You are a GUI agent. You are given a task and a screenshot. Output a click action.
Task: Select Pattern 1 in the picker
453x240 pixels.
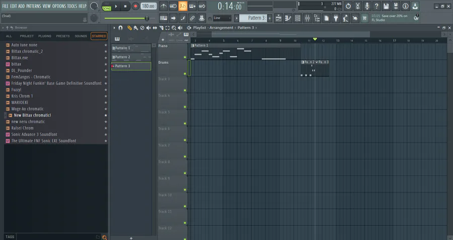coord(131,48)
